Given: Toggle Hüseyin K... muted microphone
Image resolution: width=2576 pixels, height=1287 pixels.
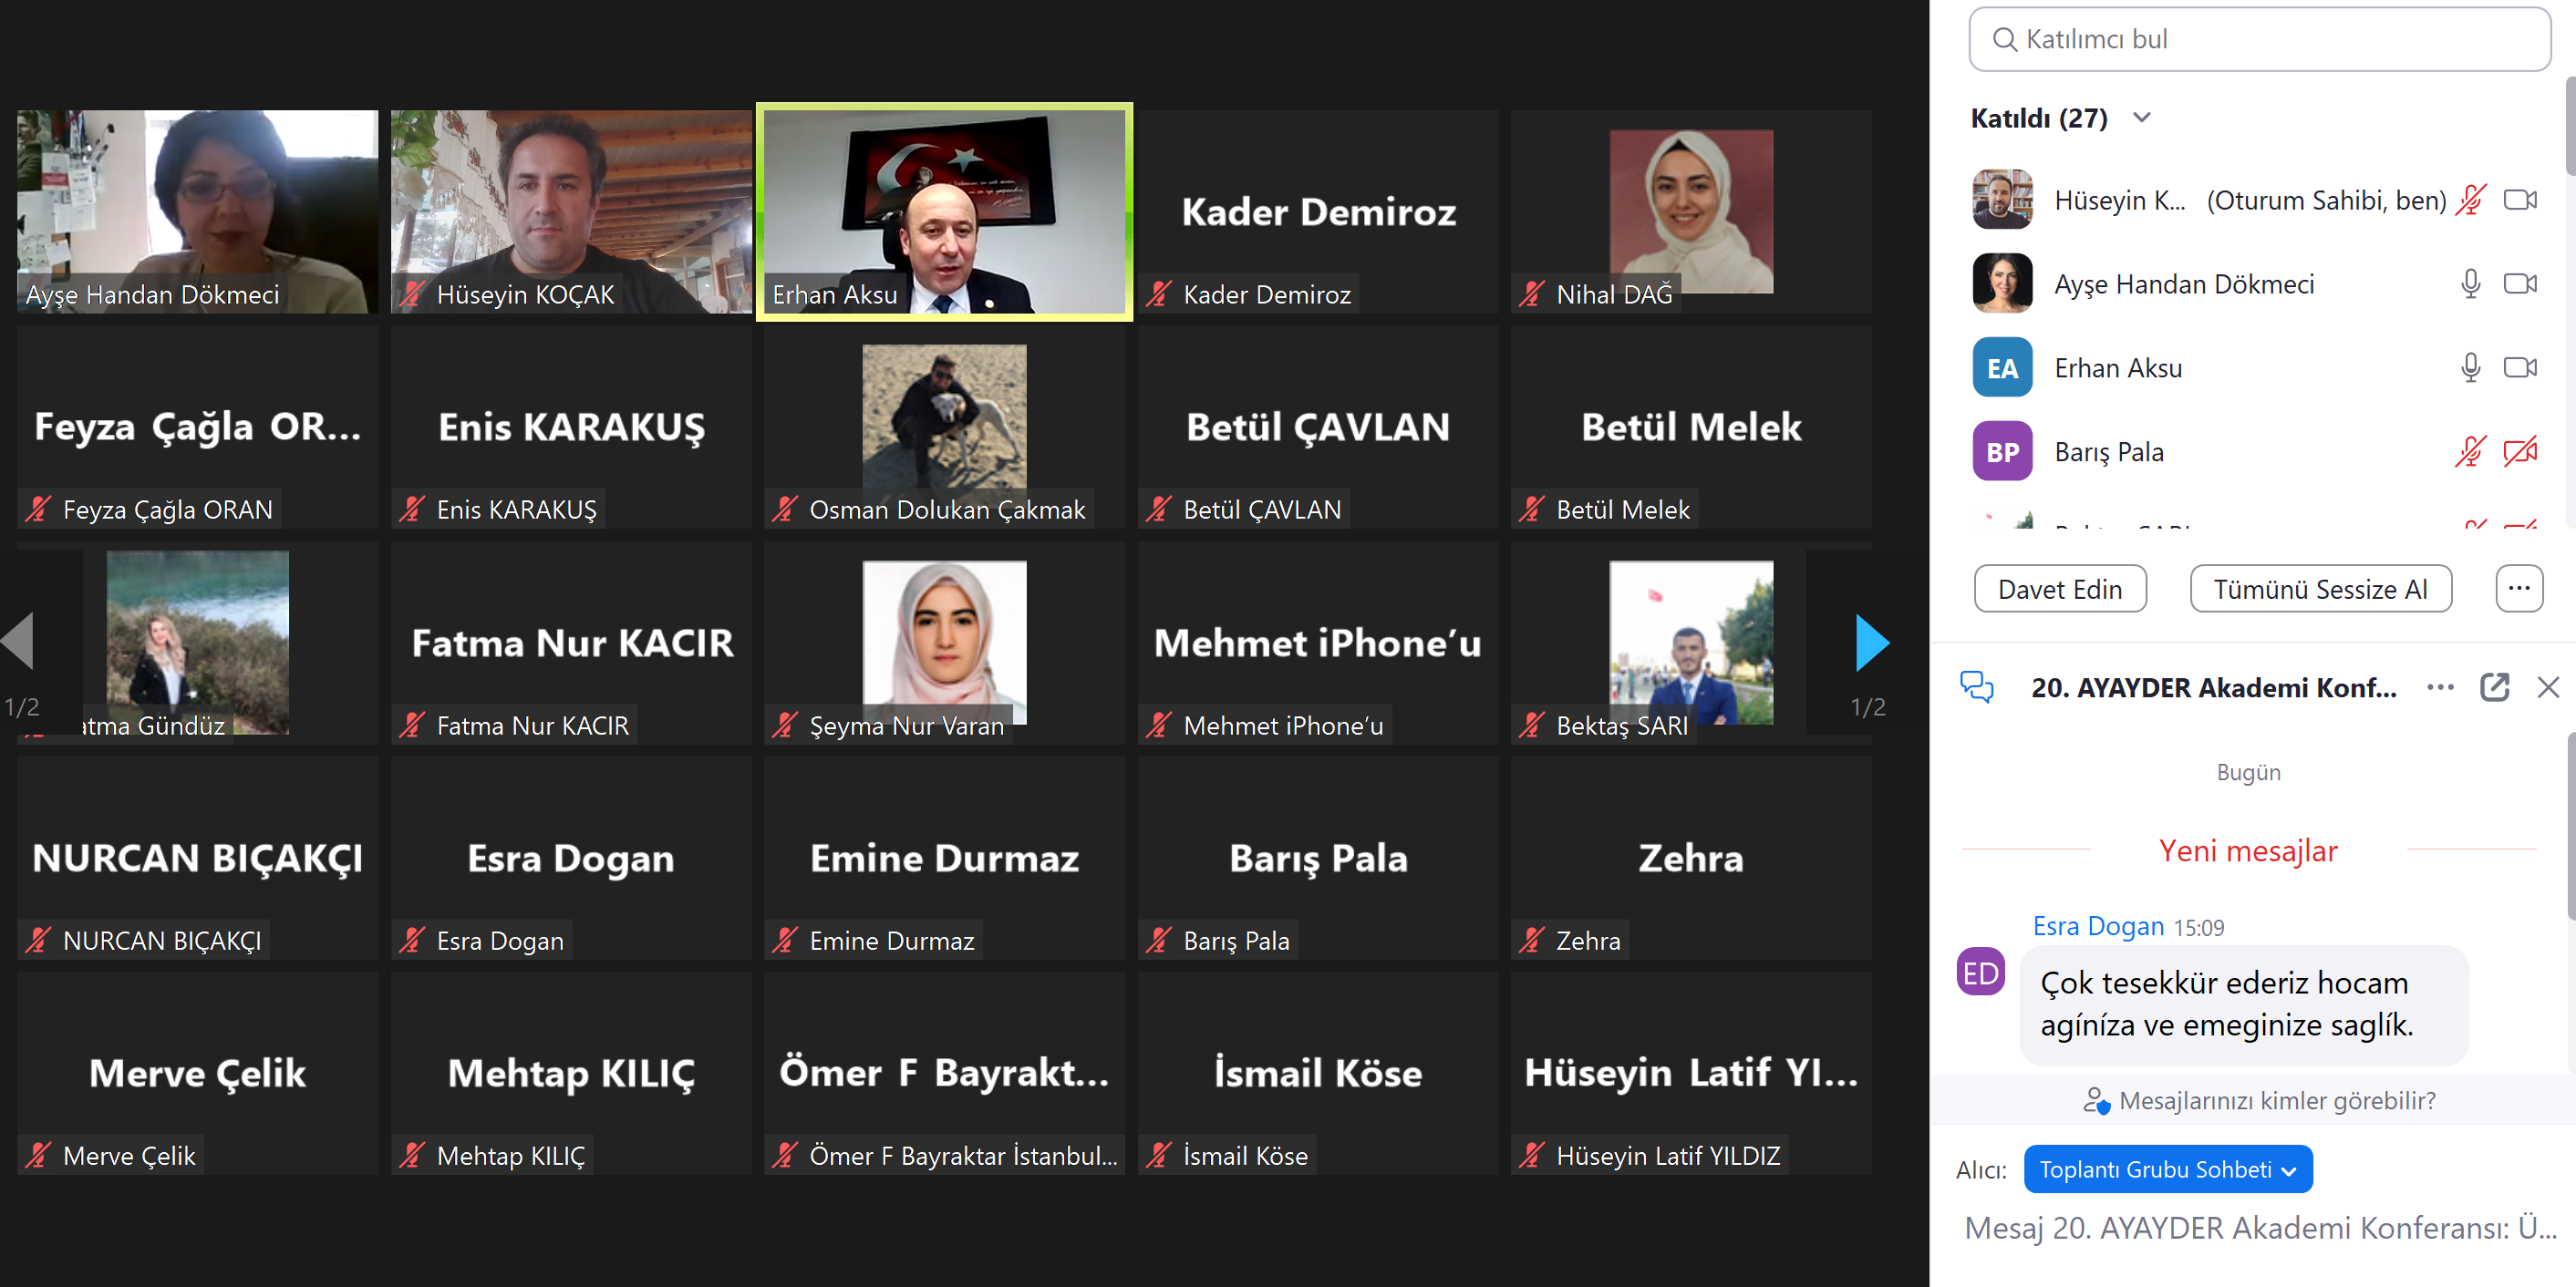Looking at the screenshot, I should coord(2470,200).
